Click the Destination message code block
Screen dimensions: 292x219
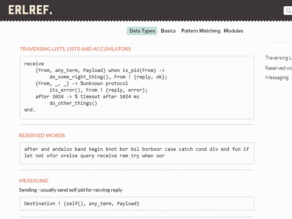click(137, 203)
